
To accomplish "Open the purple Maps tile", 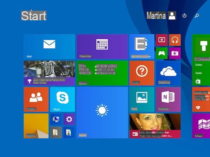I will 201,126.
